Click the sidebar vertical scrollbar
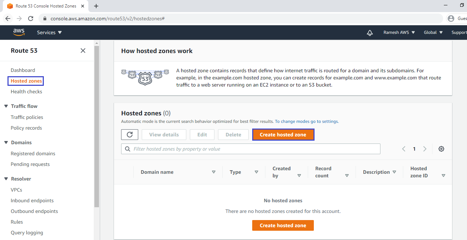 click(97, 126)
